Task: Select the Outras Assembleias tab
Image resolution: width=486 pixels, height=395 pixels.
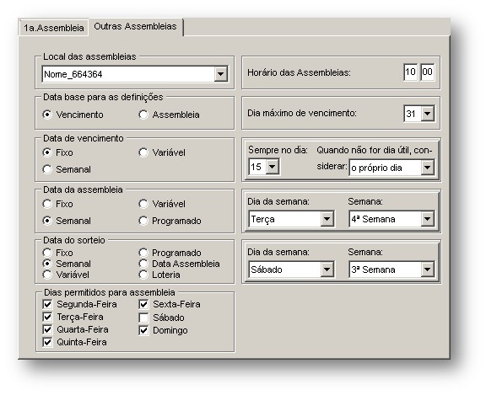Action: coord(136,27)
